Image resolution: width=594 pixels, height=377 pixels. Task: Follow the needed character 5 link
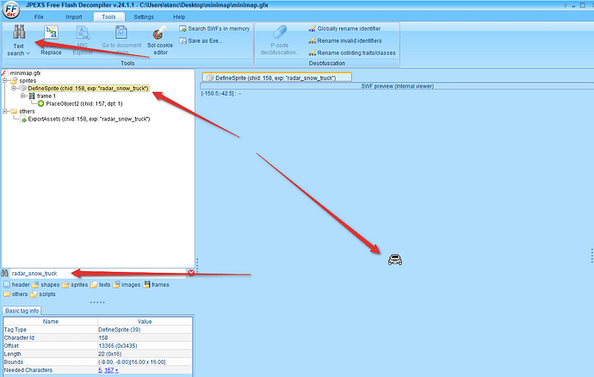pyautogui.click(x=100, y=370)
